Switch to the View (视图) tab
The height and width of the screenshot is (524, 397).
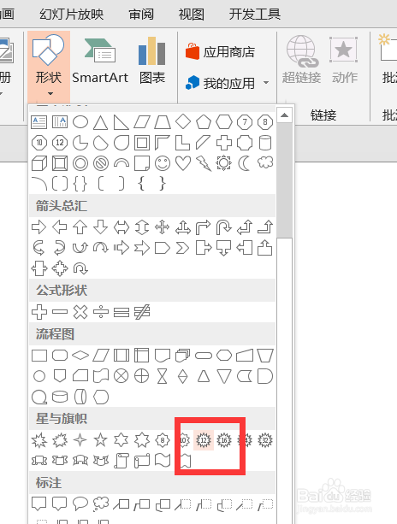click(192, 14)
